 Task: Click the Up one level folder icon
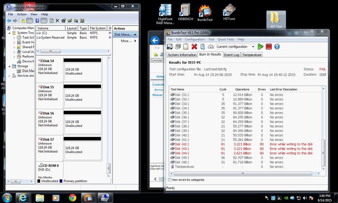coord(23,21)
